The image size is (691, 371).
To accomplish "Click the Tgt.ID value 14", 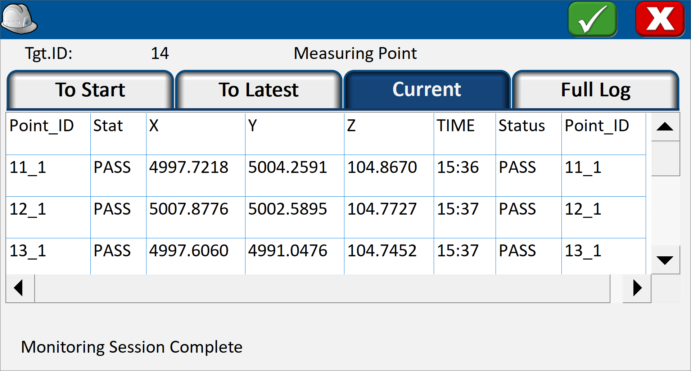I will (160, 54).
